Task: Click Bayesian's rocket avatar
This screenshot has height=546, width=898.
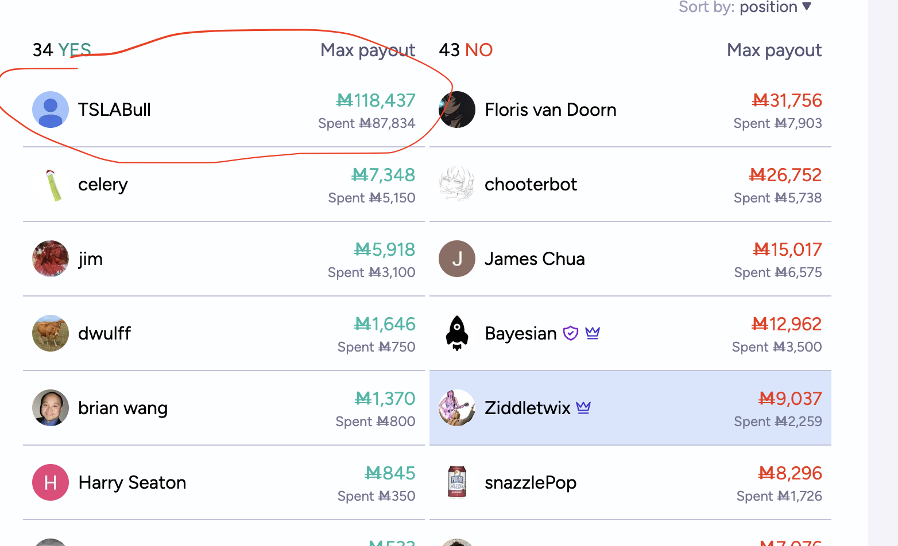Action: pyautogui.click(x=457, y=333)
